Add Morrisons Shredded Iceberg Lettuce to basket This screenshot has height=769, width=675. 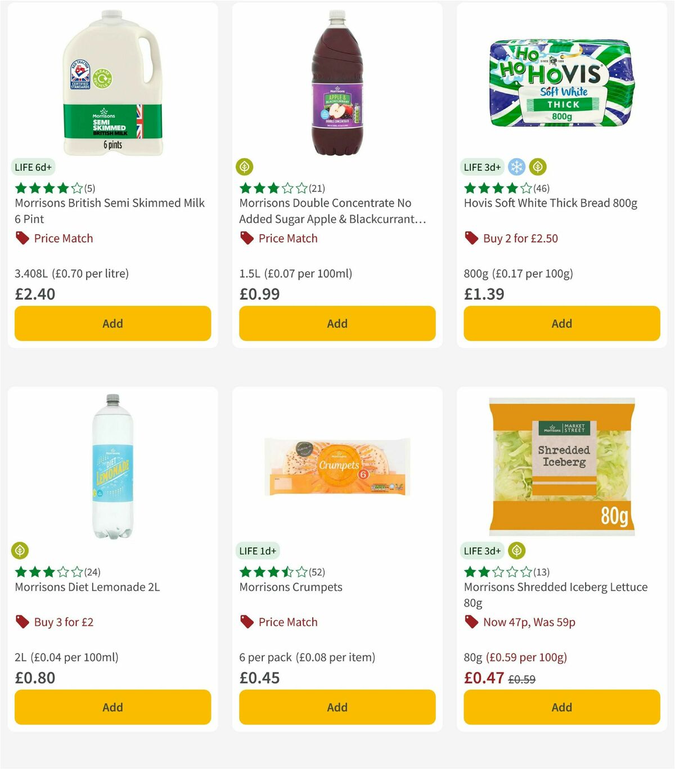(561, 707)
